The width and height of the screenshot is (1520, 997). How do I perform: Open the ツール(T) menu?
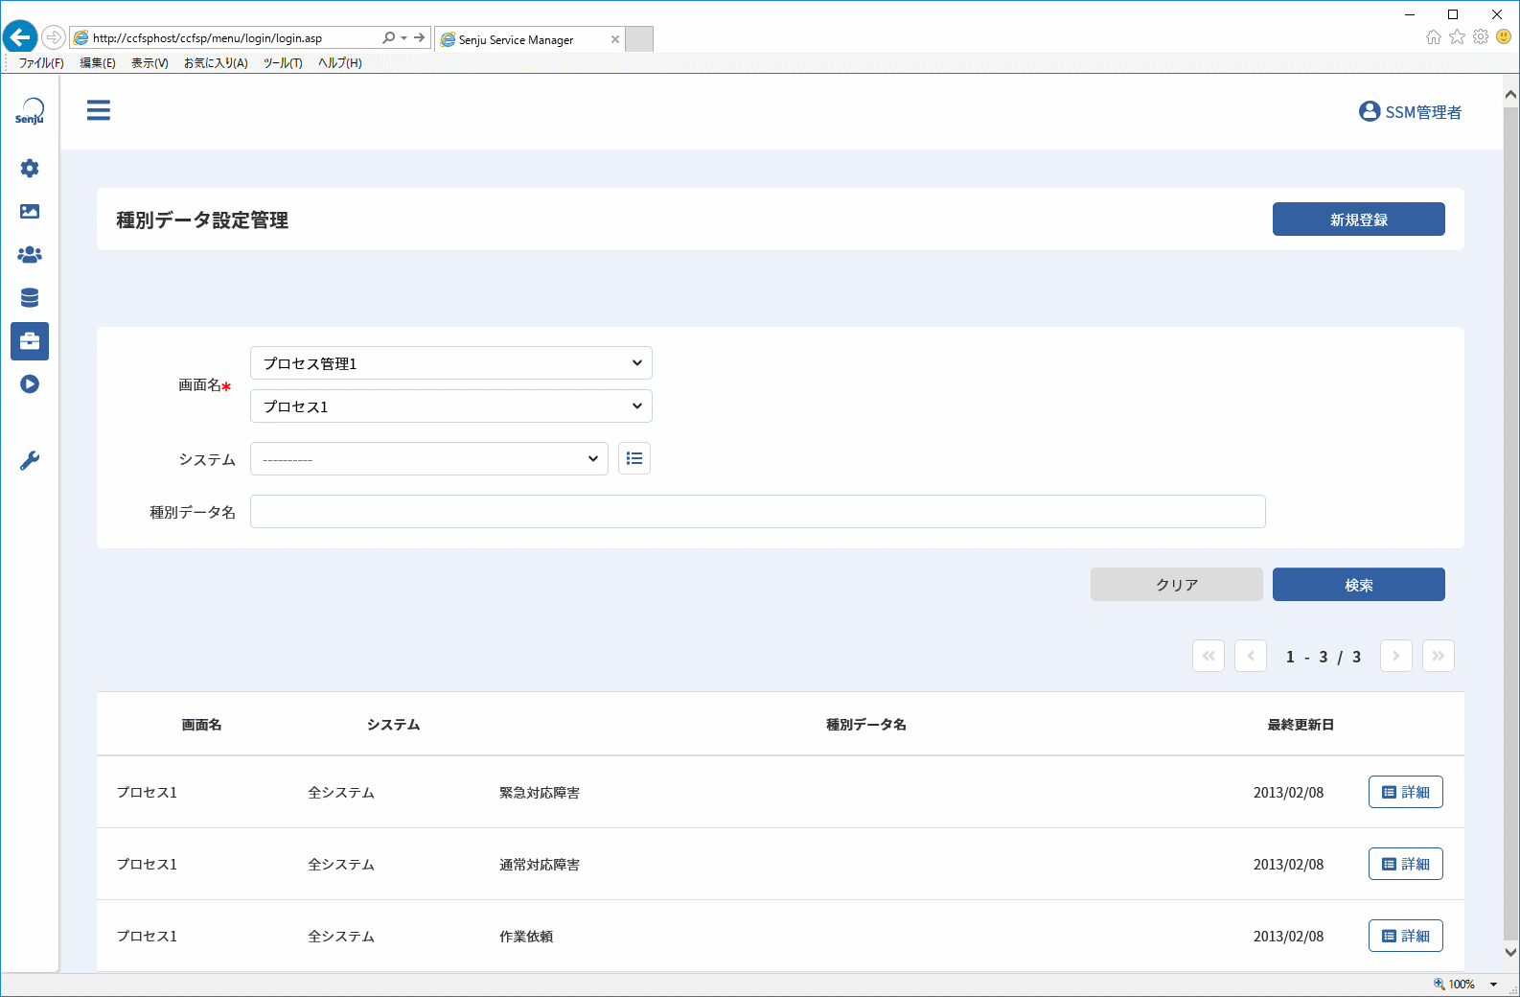[283, 63]
